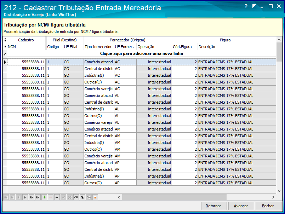Click here to add a new line row
Viewport: 285px width, 214px height.
[x=141, y=54]
